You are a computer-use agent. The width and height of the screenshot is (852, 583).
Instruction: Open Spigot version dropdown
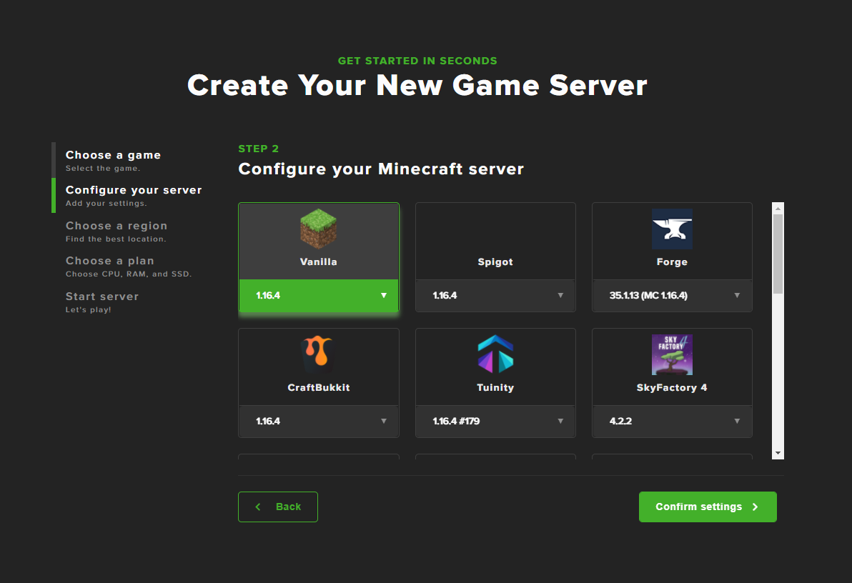(495, 296)
